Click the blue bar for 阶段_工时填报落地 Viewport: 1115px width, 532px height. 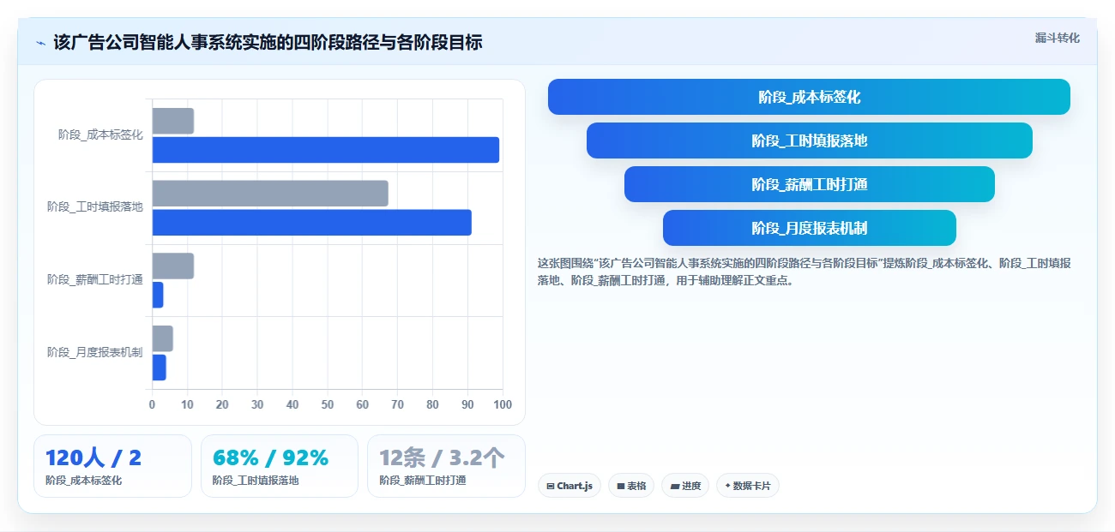point(312,223)
